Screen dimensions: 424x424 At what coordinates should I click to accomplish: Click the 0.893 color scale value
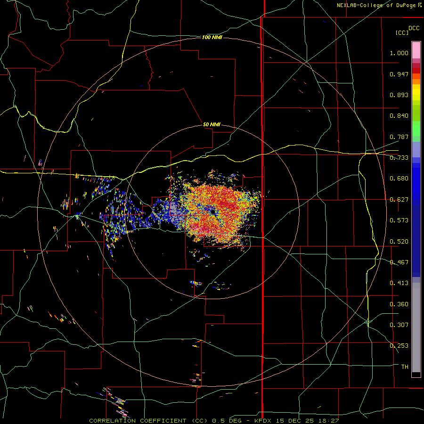tap(399, 95)
